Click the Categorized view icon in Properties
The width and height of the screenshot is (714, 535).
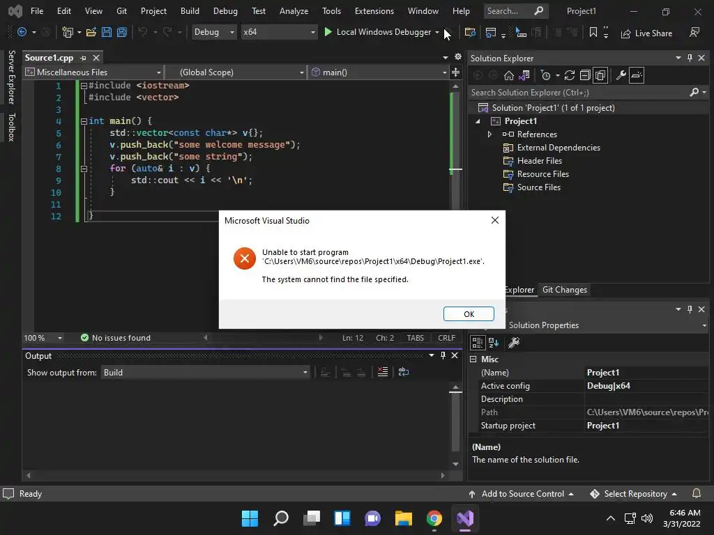click(477, 343)
